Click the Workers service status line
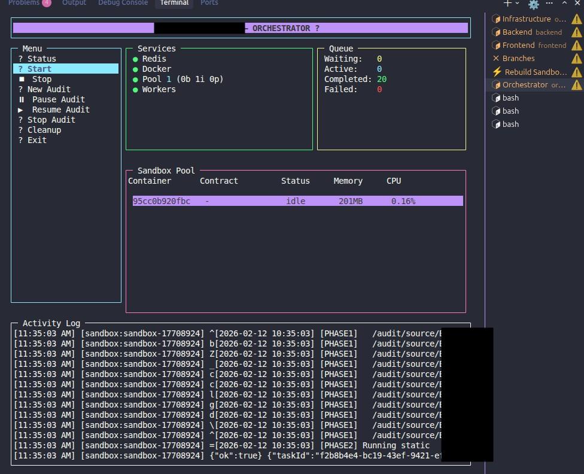The width and height of the screenshot is (584, 474). (x=154, y=89)
